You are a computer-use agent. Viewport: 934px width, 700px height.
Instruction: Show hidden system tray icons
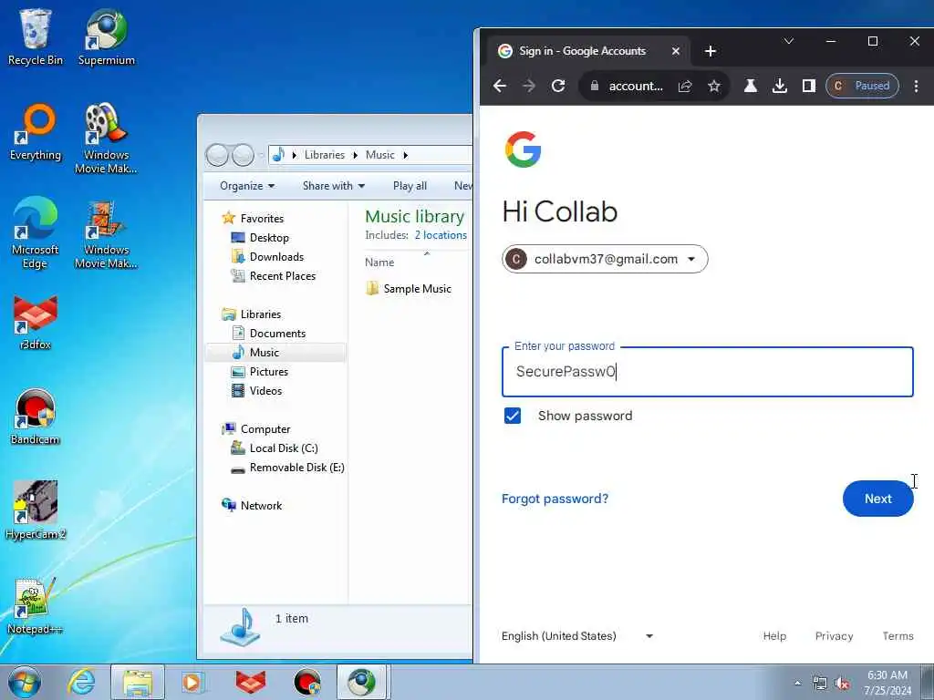click(797, 684)
